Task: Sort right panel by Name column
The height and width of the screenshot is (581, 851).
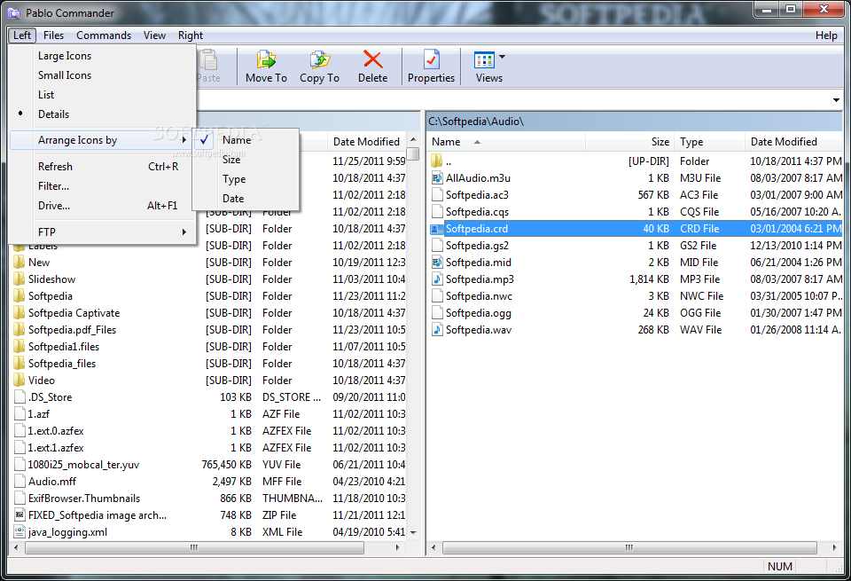Action: (x=506, y=142)
